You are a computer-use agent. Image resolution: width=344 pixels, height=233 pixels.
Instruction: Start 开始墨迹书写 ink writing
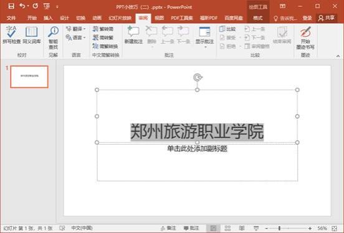(305, 38)
